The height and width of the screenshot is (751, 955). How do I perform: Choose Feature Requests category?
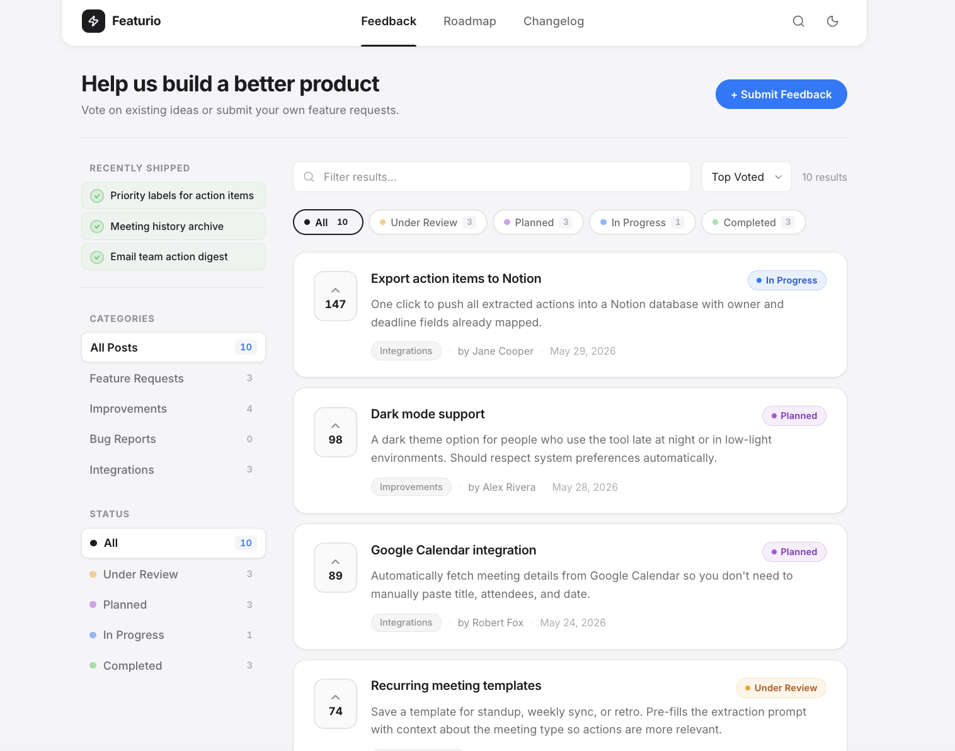click(173, 378)
